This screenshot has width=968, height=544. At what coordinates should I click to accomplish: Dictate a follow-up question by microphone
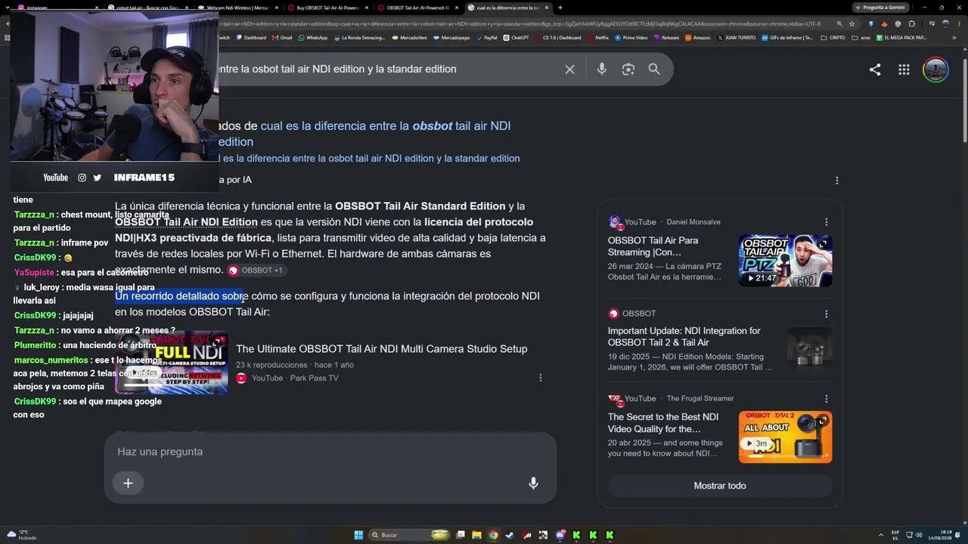coord(533,484)
